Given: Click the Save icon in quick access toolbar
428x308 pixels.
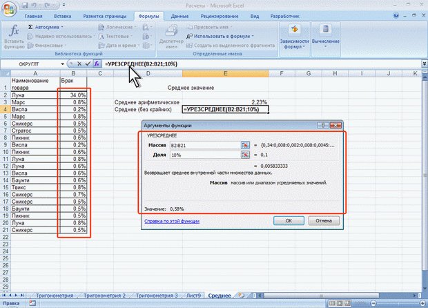Looking at the screenshot, I should (x=25, y=6).
